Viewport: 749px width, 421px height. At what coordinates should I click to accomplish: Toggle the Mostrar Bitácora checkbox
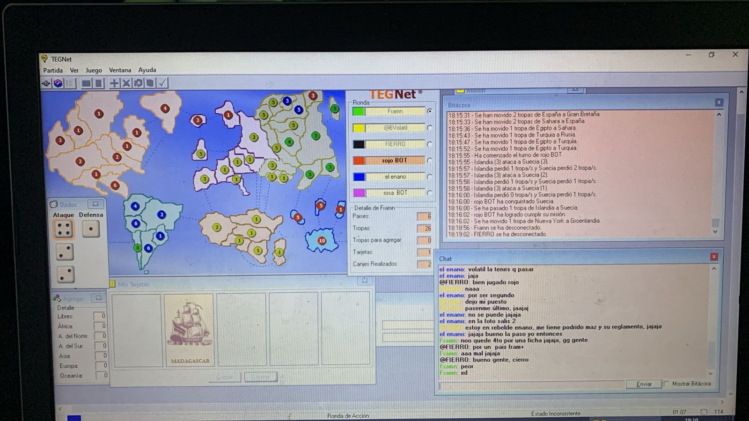666,384
